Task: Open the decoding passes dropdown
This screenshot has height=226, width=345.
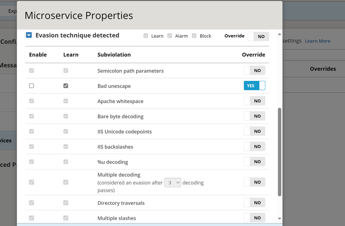Action: 173,182
